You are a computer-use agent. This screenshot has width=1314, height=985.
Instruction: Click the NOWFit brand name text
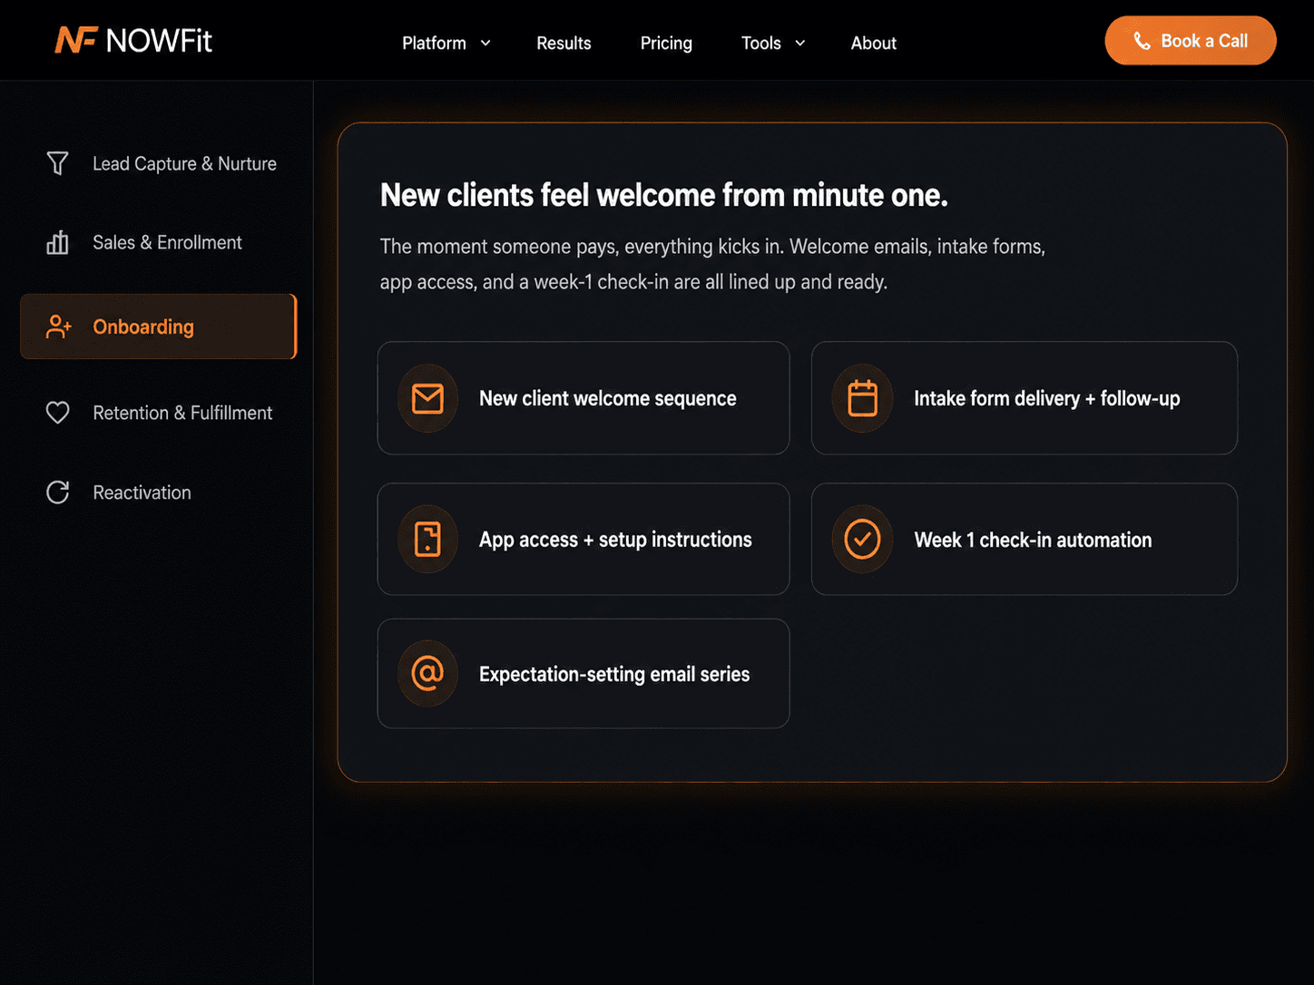159,41
